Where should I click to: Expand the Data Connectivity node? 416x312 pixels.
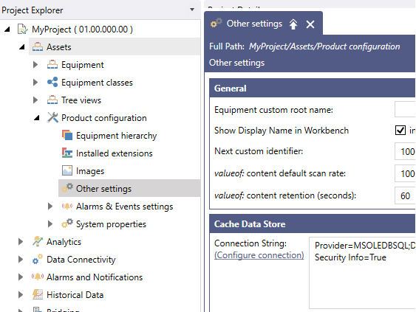pyautogui.click(x=21, y=260)
